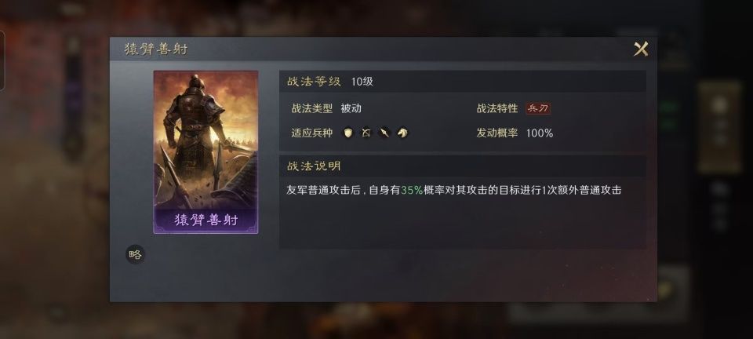Viewport: 753px width, 339px height.
Task: Close the 猿臂善射 tactic panel with crossed swords
Action: [x=641, y=49]
